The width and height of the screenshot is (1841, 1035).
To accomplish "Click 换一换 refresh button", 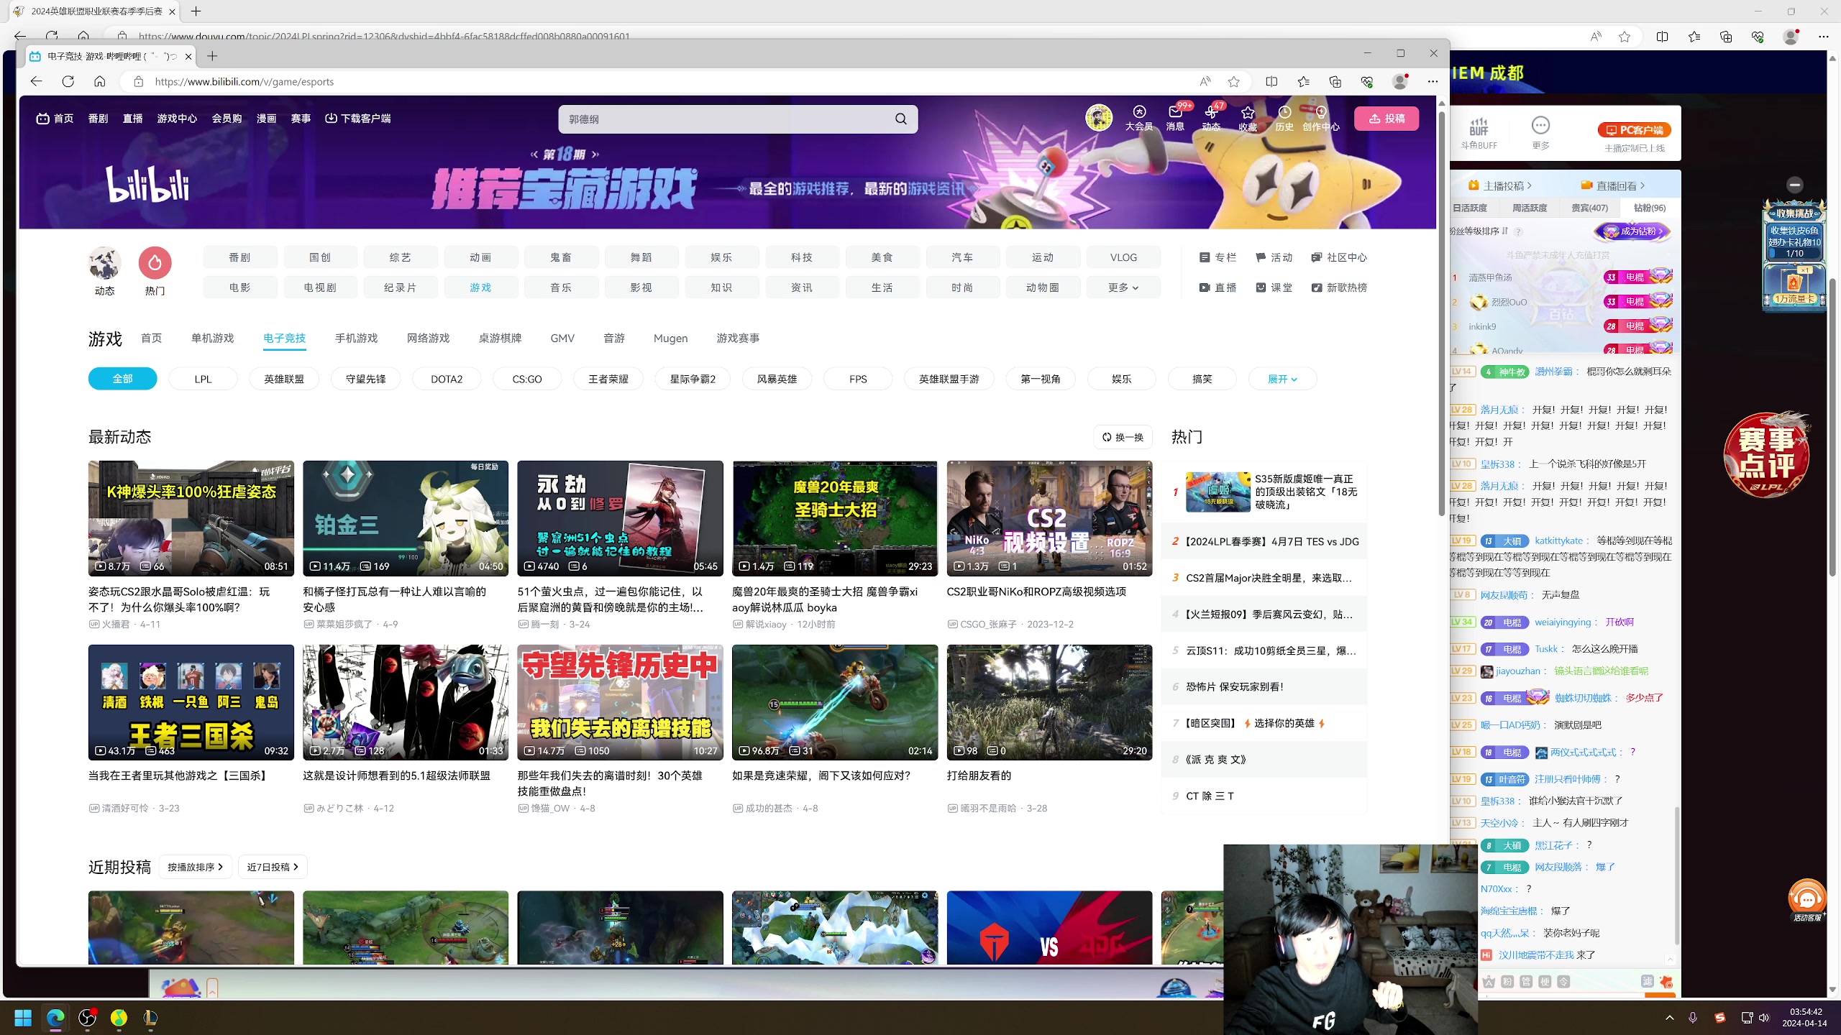I will click(x=1123, y=437).
